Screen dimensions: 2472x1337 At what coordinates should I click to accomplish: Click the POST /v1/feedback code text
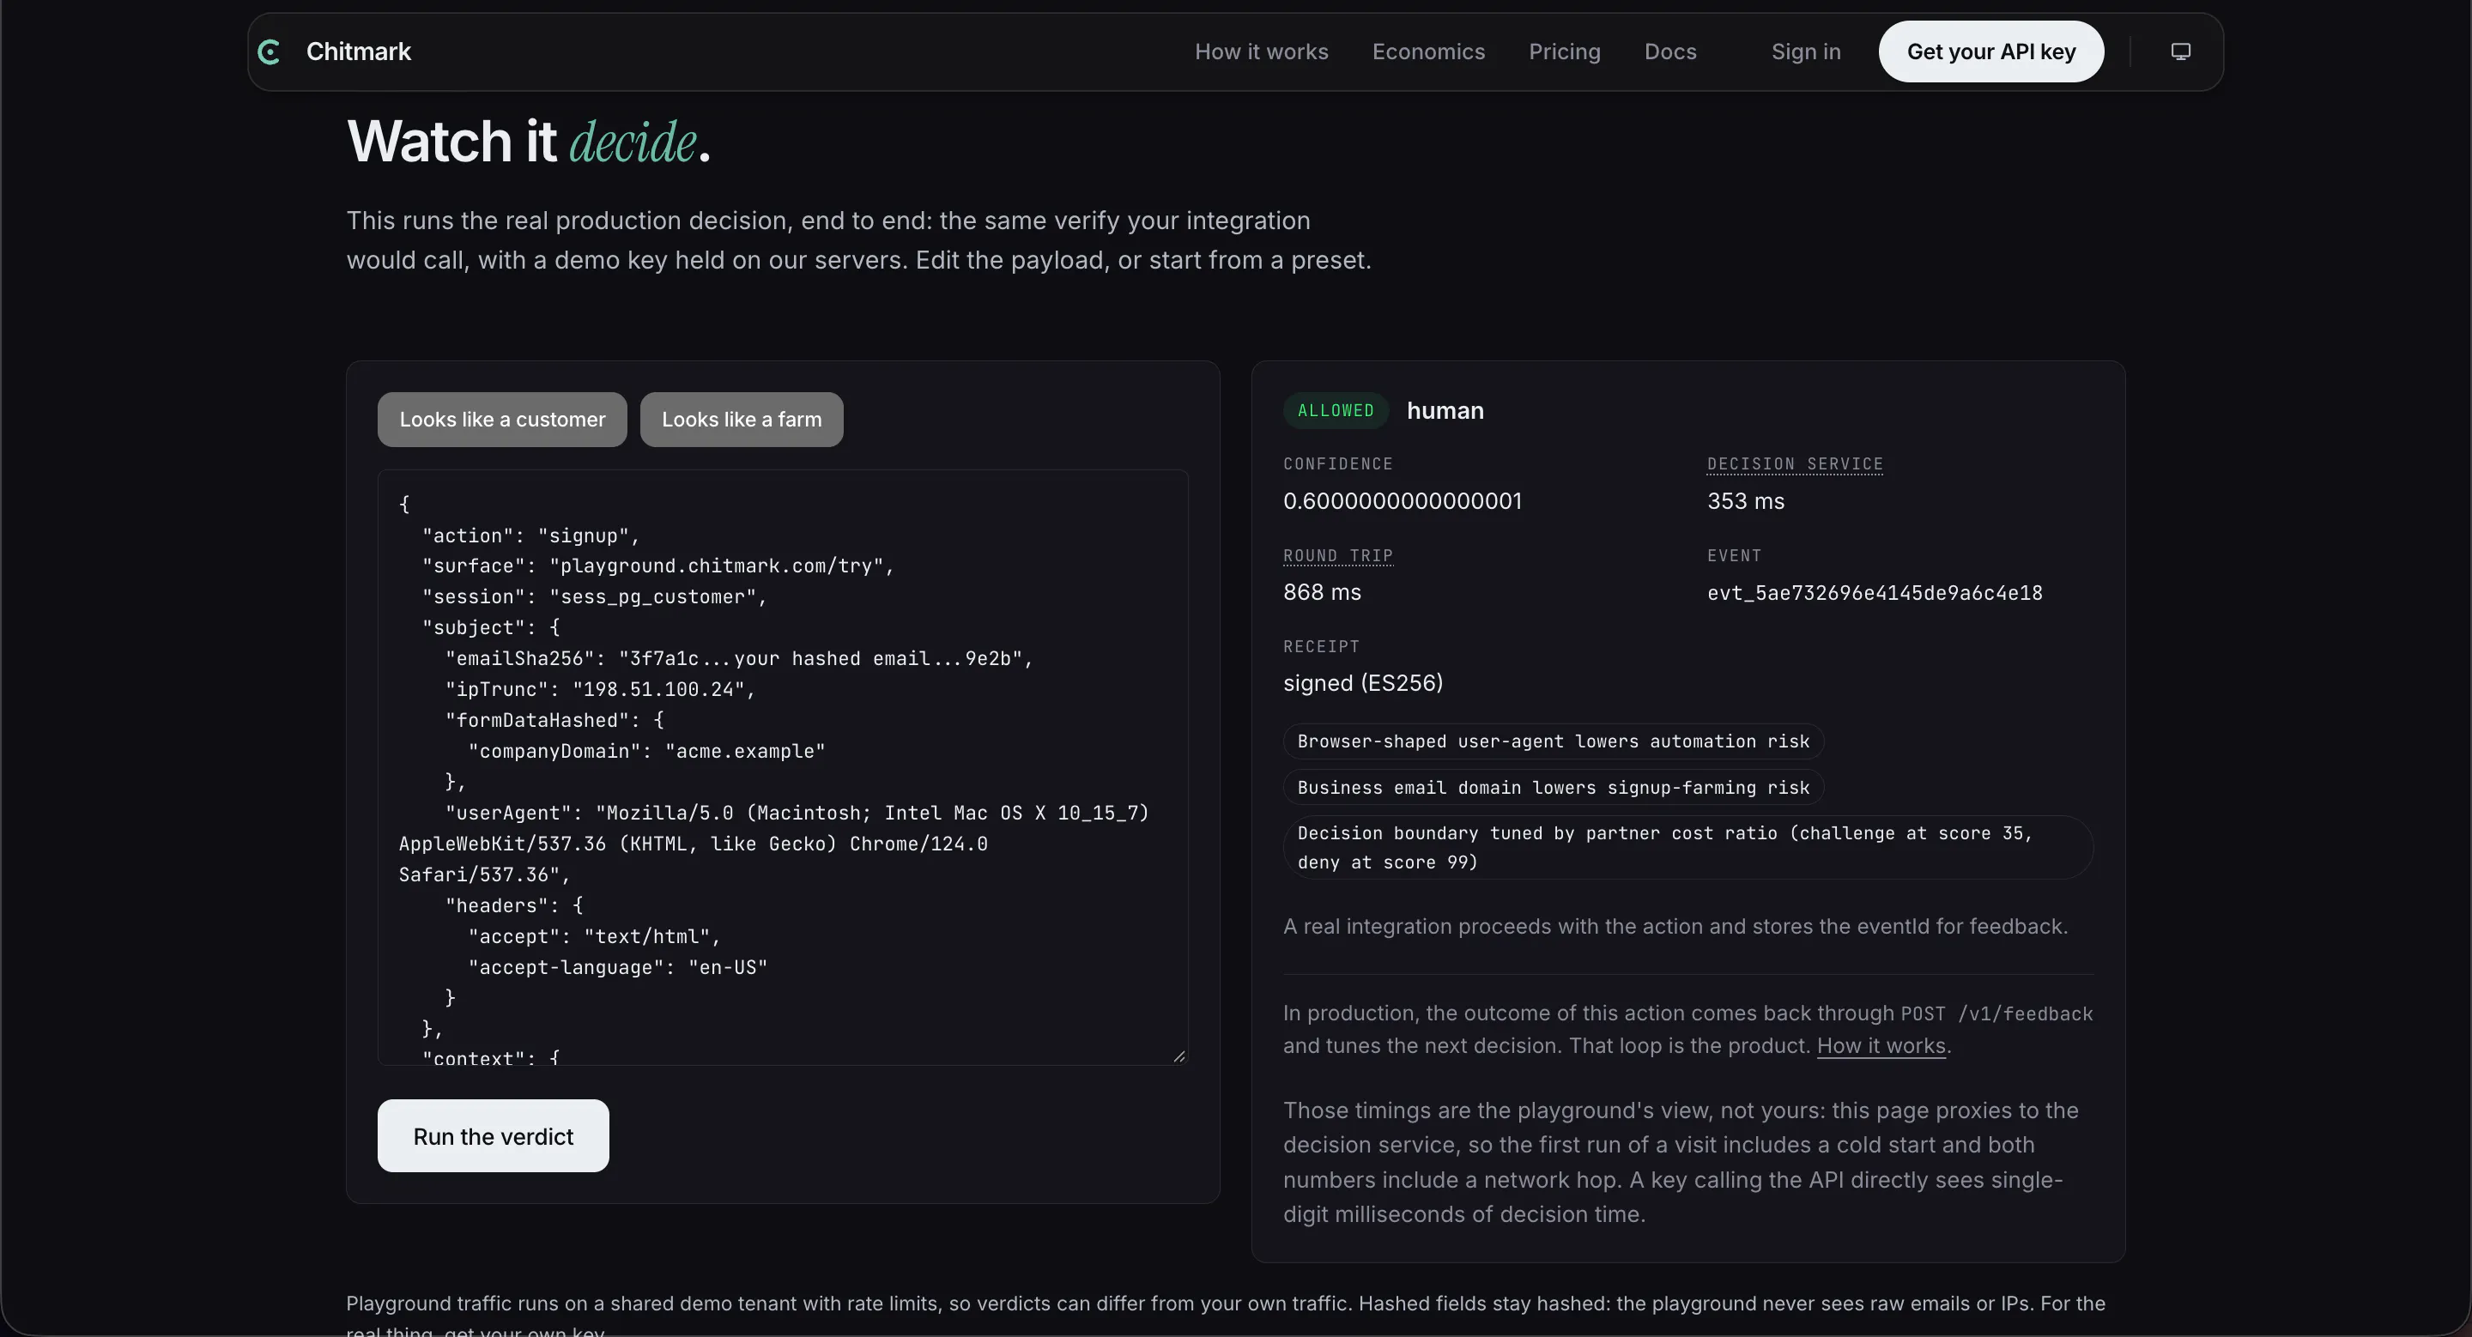[1996, 1013]
